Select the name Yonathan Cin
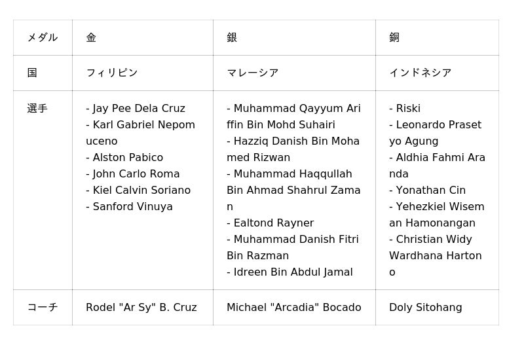The image size is (524, 345). point(430,191)
